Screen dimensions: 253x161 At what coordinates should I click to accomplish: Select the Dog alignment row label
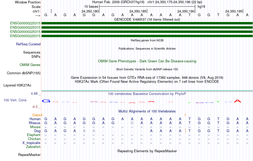[x=38, y=131]
